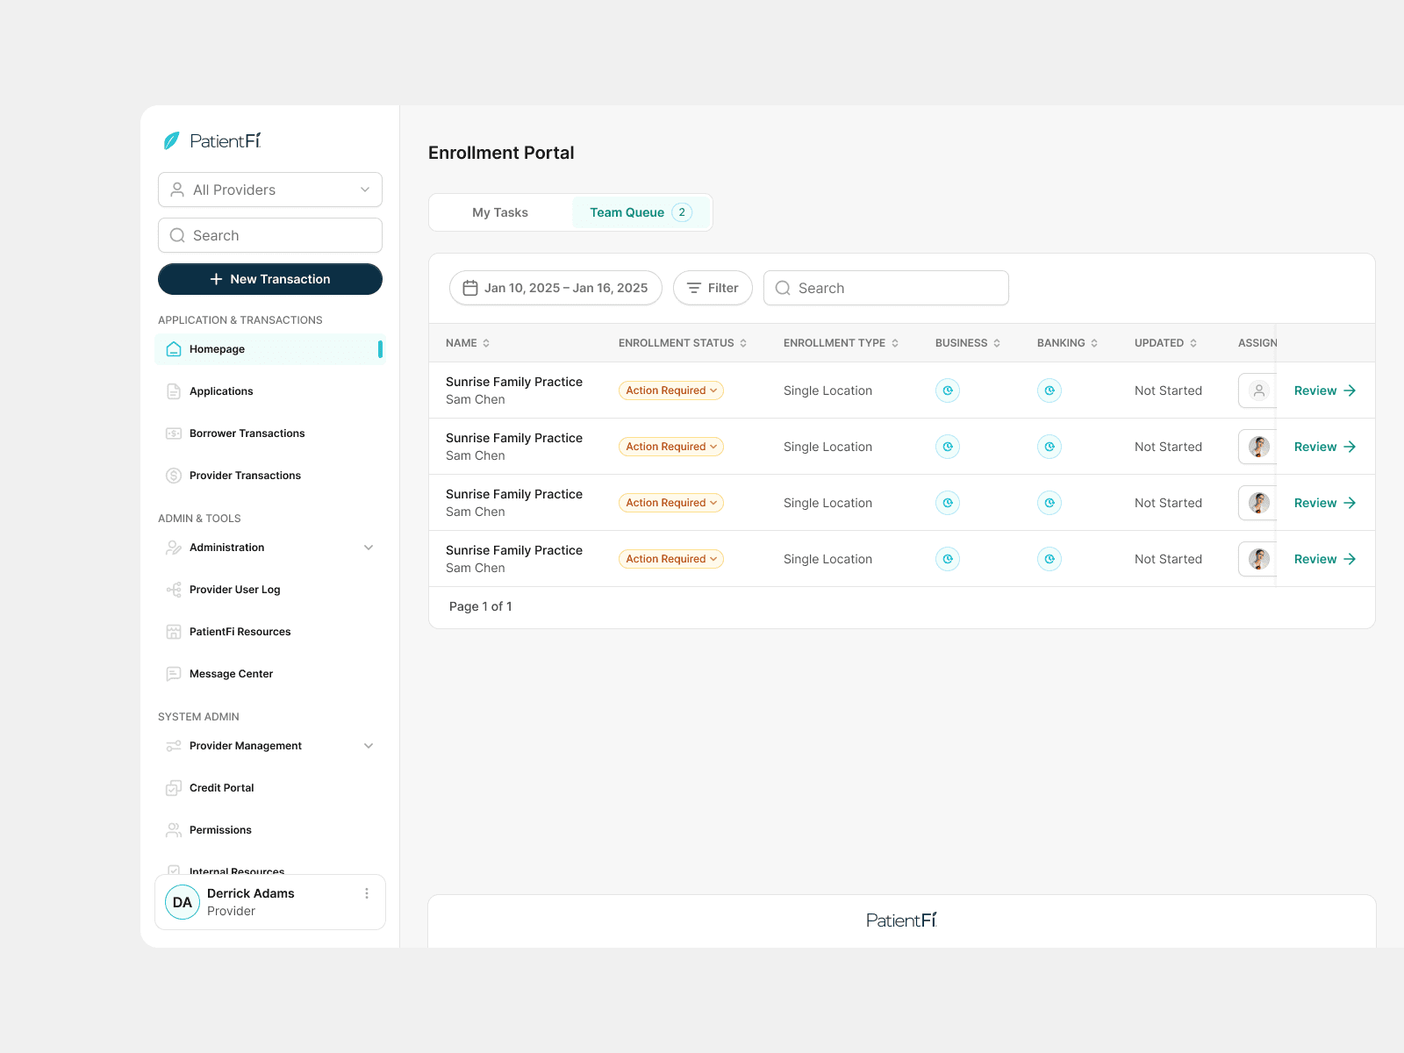Click the Message Center chat icon

(x=174, y=674)
